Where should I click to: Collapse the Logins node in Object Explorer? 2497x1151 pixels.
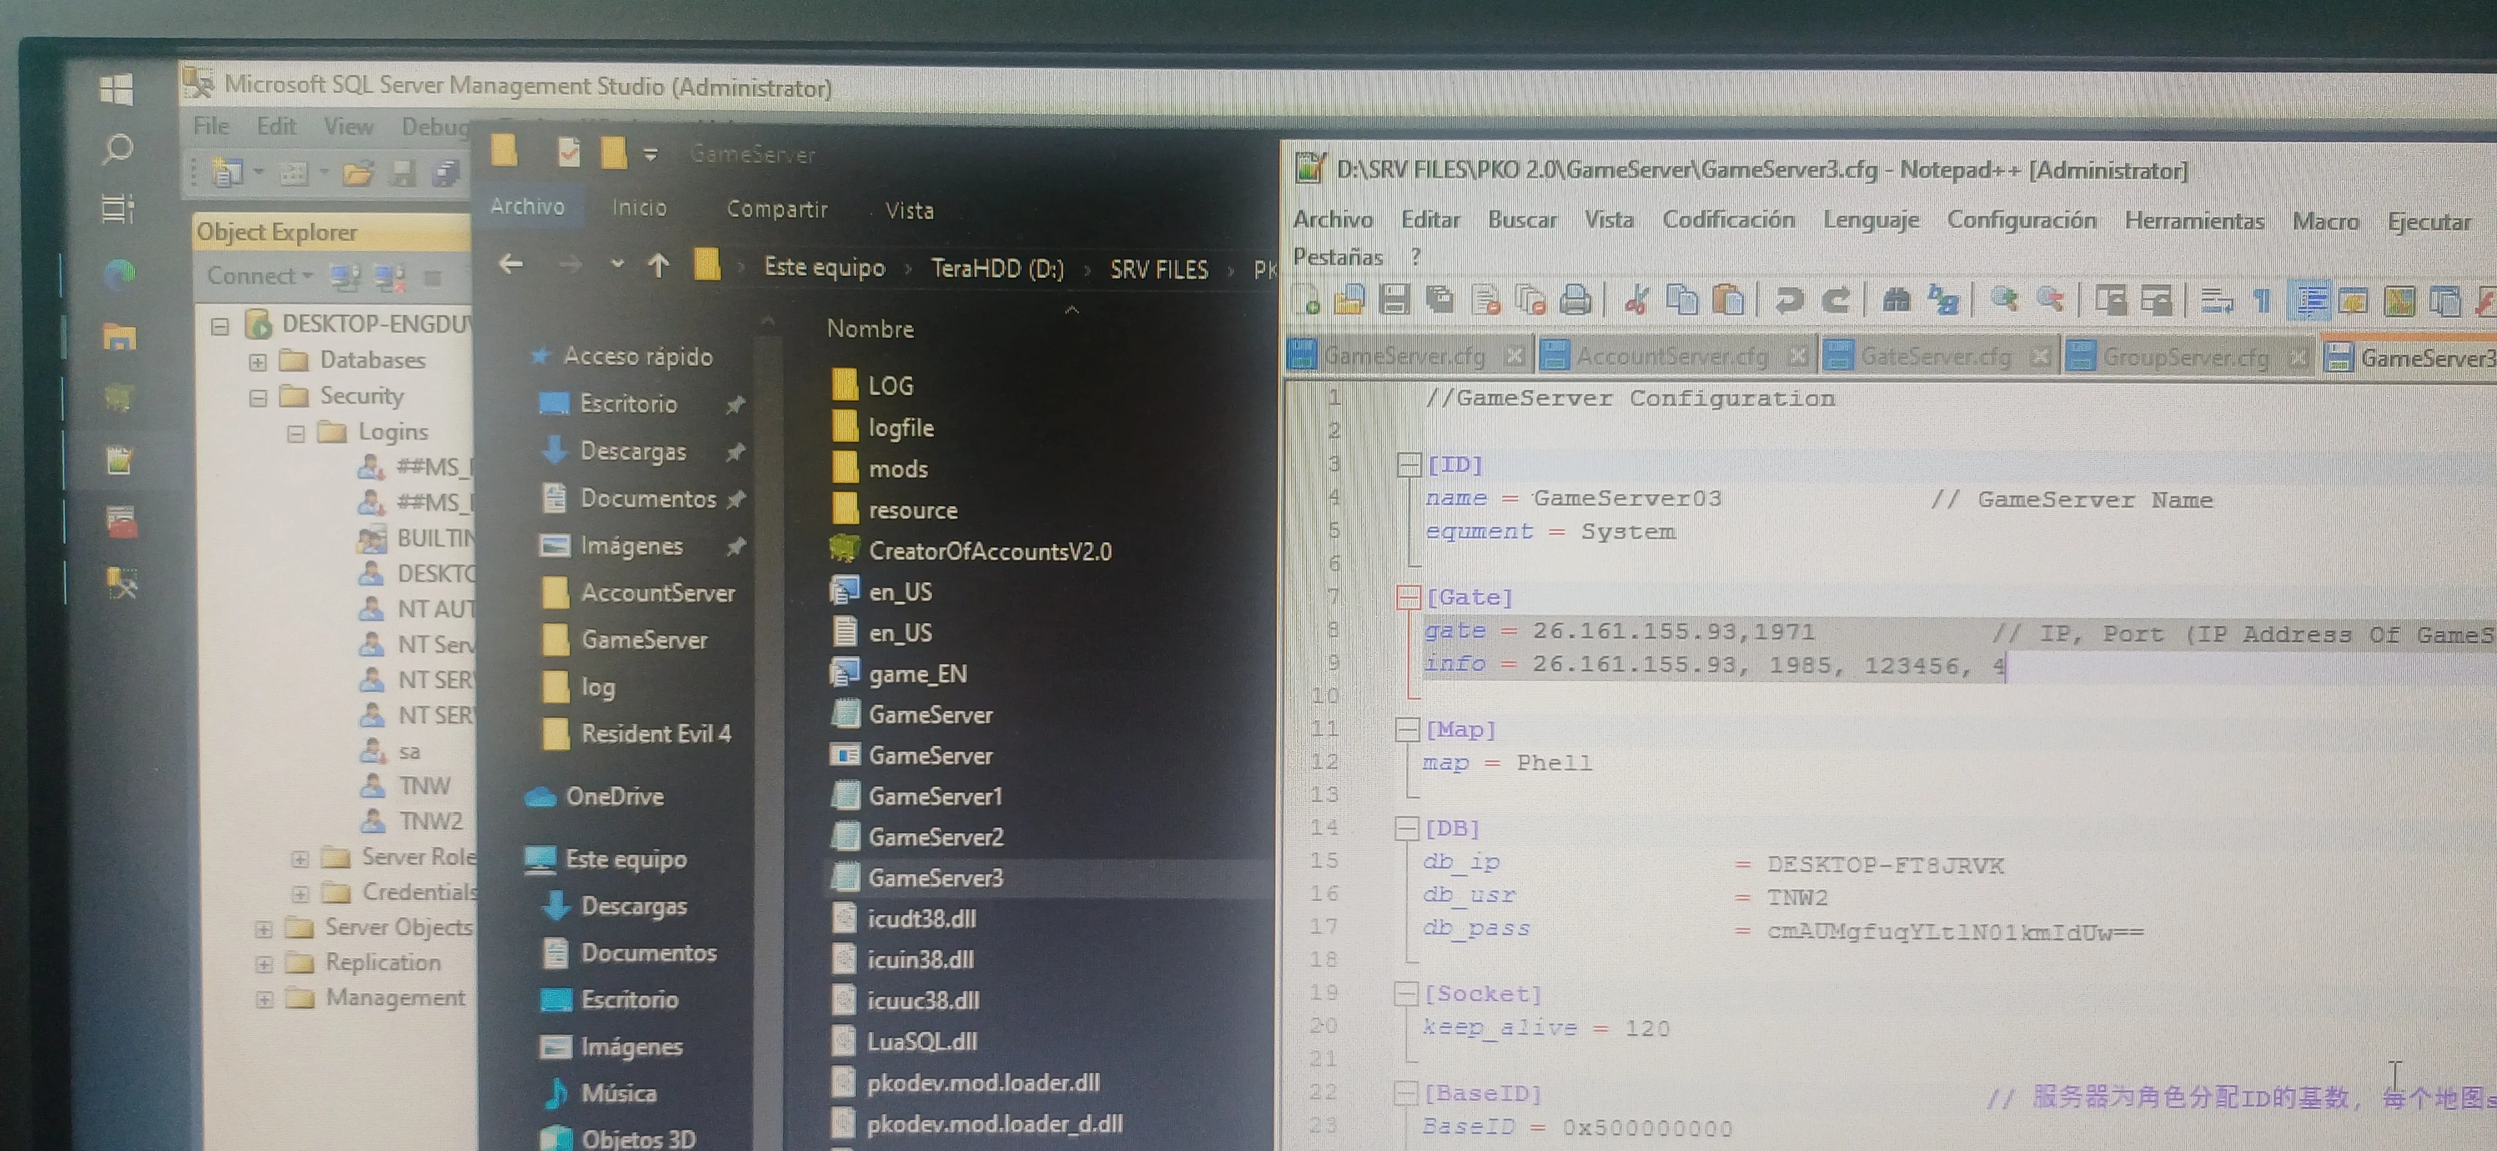pyautogui.click(x=296, y=433)
